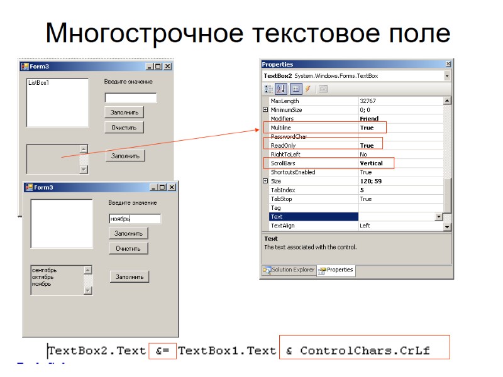
Task: Expand the MinimumSize property node
Action: click(265, 109)
